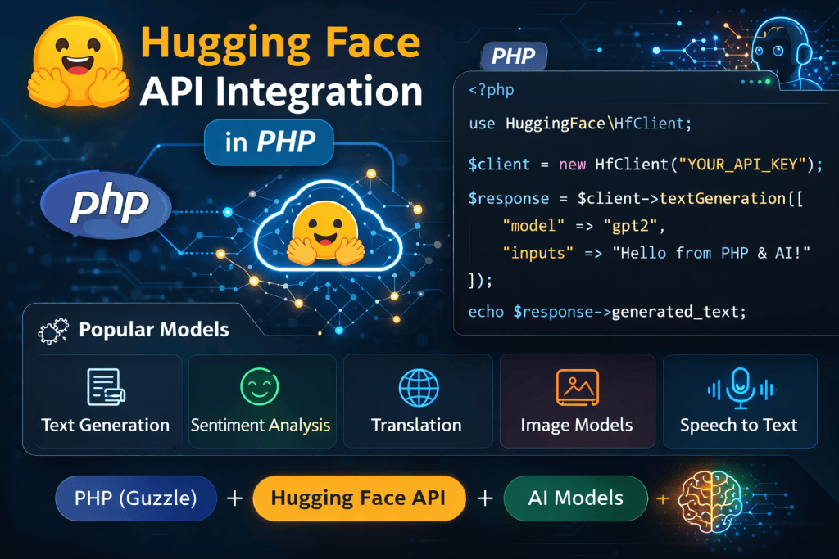Click the '<?php' opening tag line
839x559 pixels.
pos(492,90)
